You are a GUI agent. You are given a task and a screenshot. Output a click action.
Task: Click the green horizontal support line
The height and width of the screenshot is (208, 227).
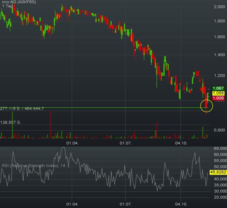(104, 108)
